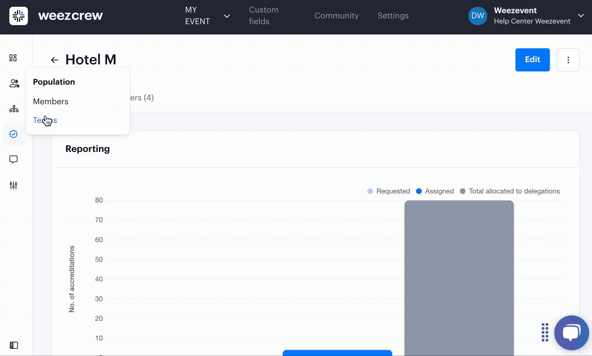
Task: Open the accreditation check badge icon
Action: (14, 134)
